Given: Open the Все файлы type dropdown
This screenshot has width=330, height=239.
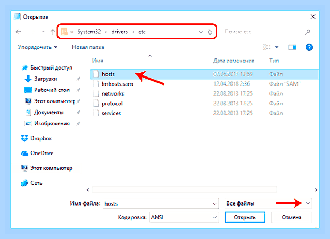Looking at the screenshot, I should [x=268, y=203].
